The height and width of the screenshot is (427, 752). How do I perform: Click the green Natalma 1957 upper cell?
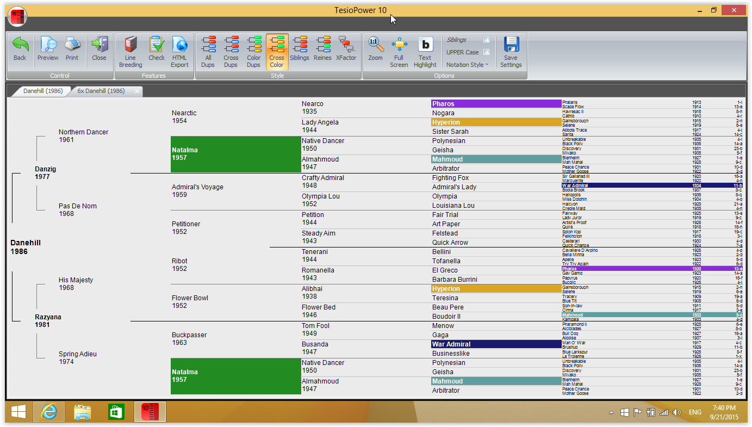pos(235,154)
